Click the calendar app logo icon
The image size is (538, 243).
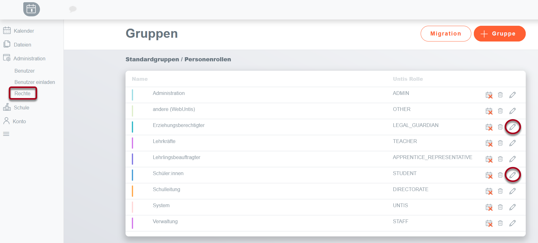coord(31,9)
